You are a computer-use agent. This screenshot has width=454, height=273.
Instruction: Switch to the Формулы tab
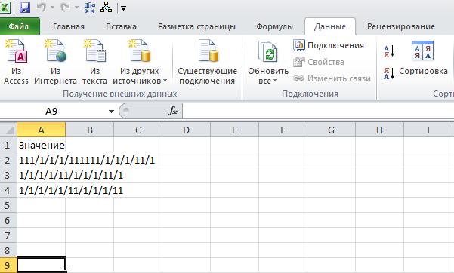[274, 26]
